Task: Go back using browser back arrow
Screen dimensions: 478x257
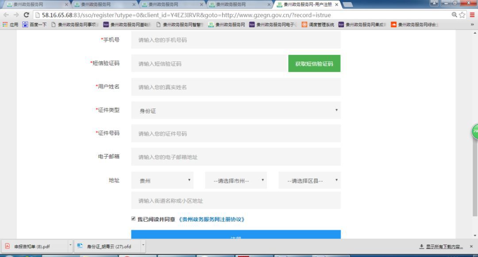Action: coord(6,15)
